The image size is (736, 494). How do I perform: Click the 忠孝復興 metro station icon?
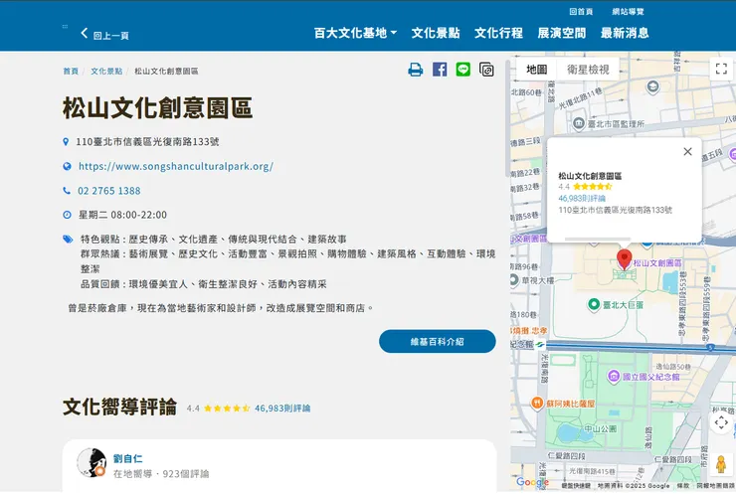(540, 344)
